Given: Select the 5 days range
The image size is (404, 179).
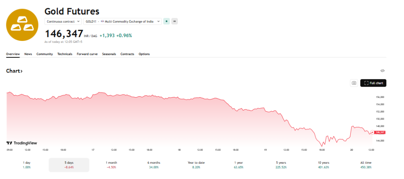Looking at the screenshot, I should [x=69, y=165].
